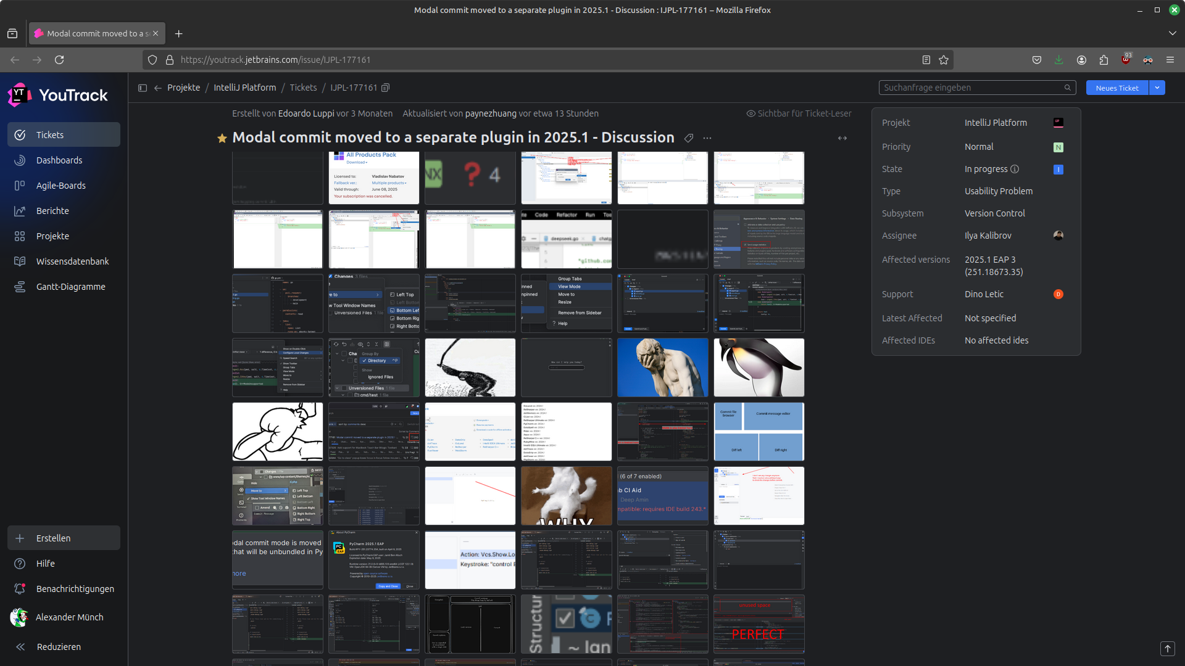The height and width of the screenshot is (666, 1185).
Task: Close the Modal commit moved tab
Action: point(156,33)
